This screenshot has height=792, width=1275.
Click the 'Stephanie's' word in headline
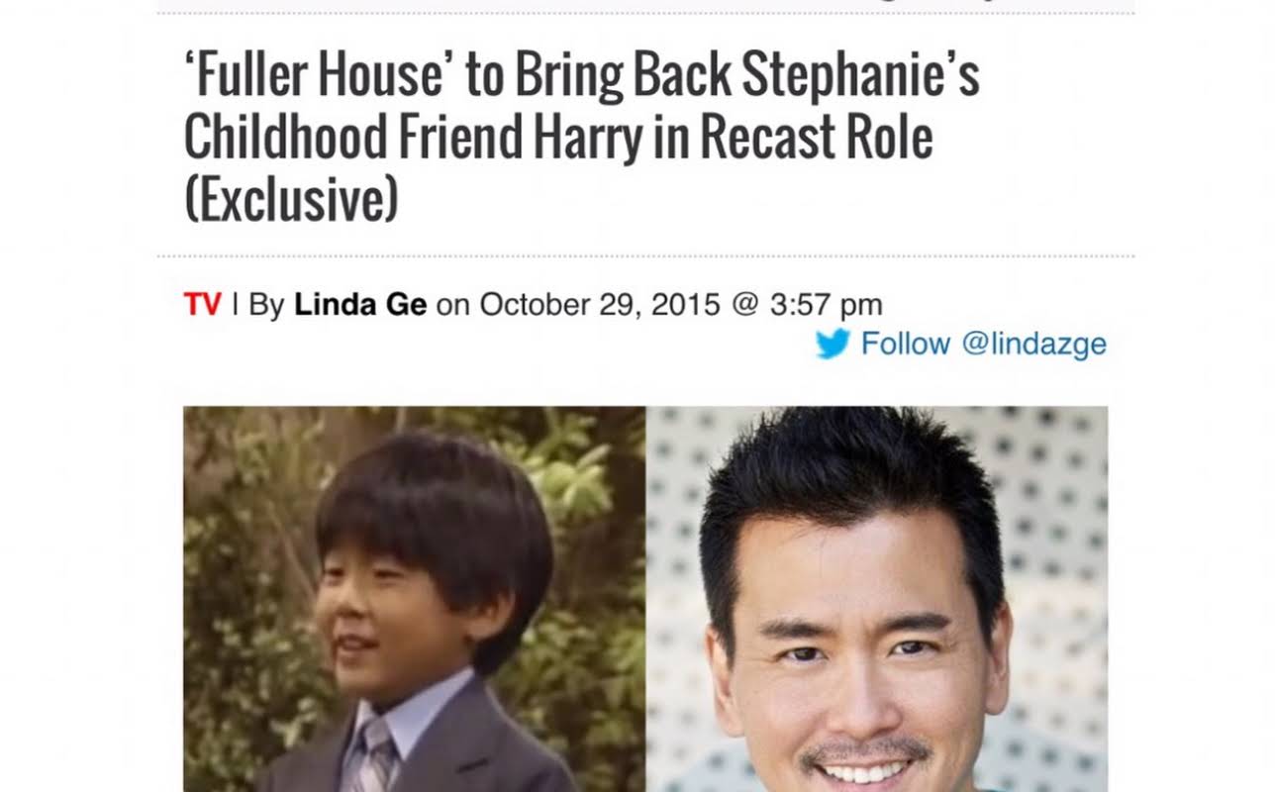pyautogui.click(x=860, y=75)
